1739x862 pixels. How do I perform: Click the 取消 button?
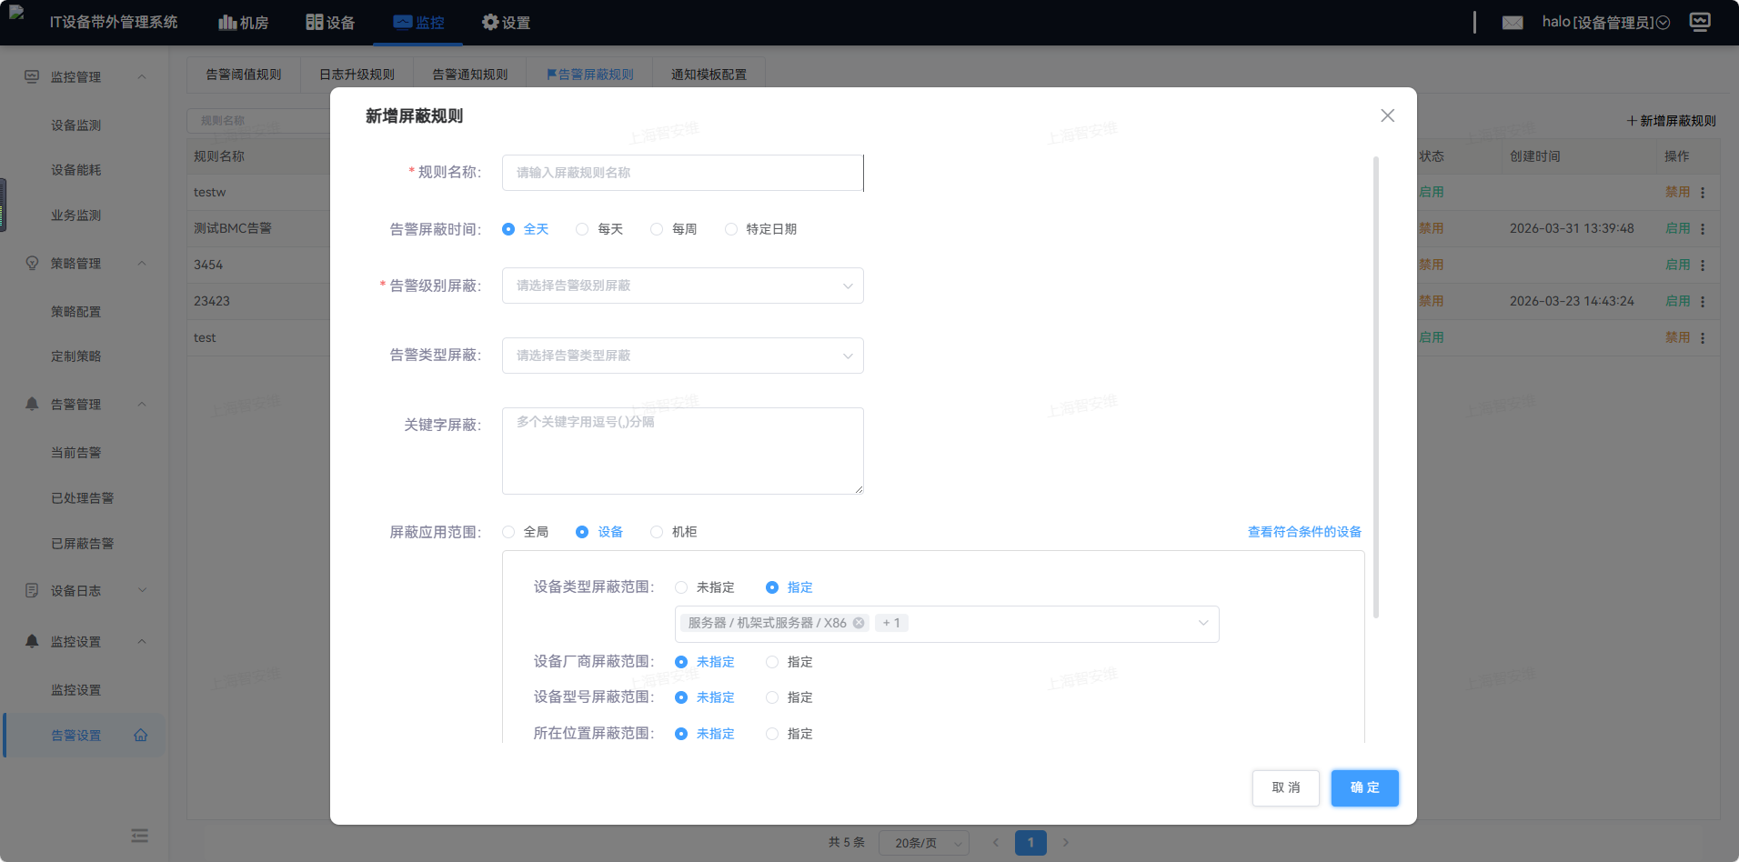click(x=1286, y=787)
